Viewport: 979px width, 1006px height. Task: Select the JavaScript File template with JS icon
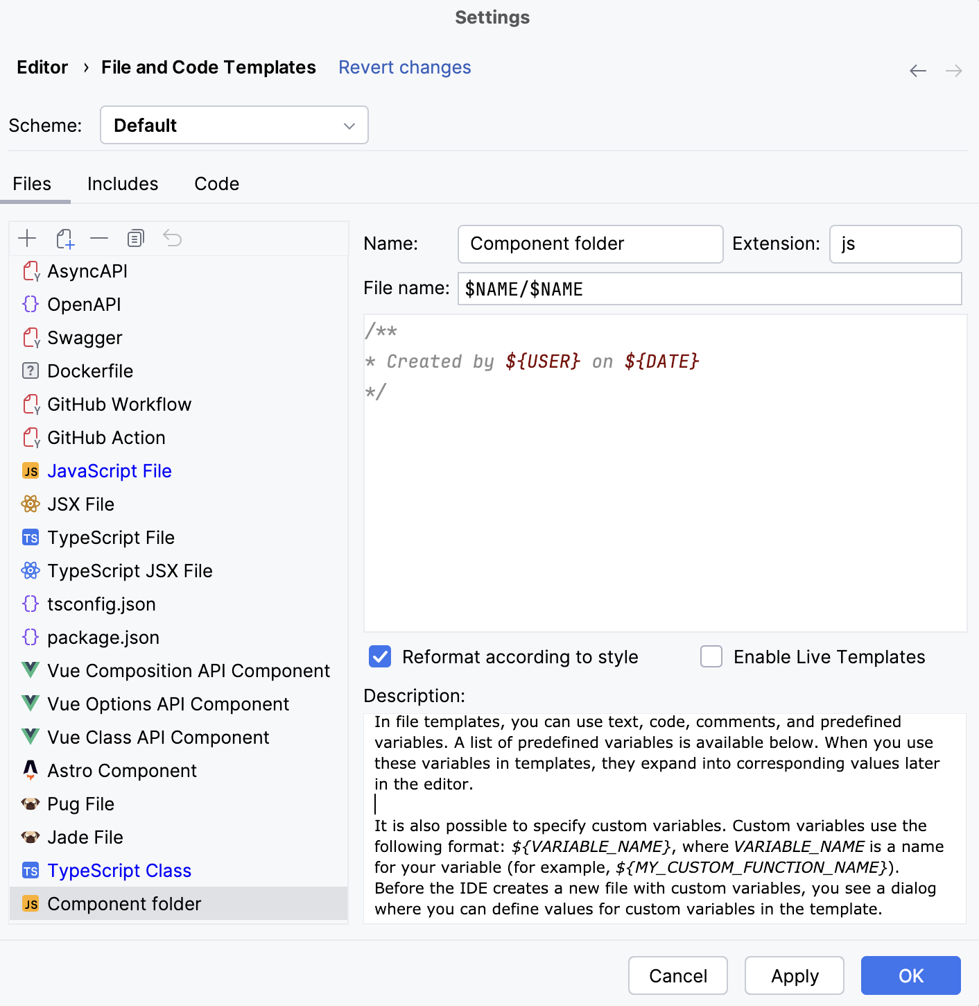click(109, 470)
